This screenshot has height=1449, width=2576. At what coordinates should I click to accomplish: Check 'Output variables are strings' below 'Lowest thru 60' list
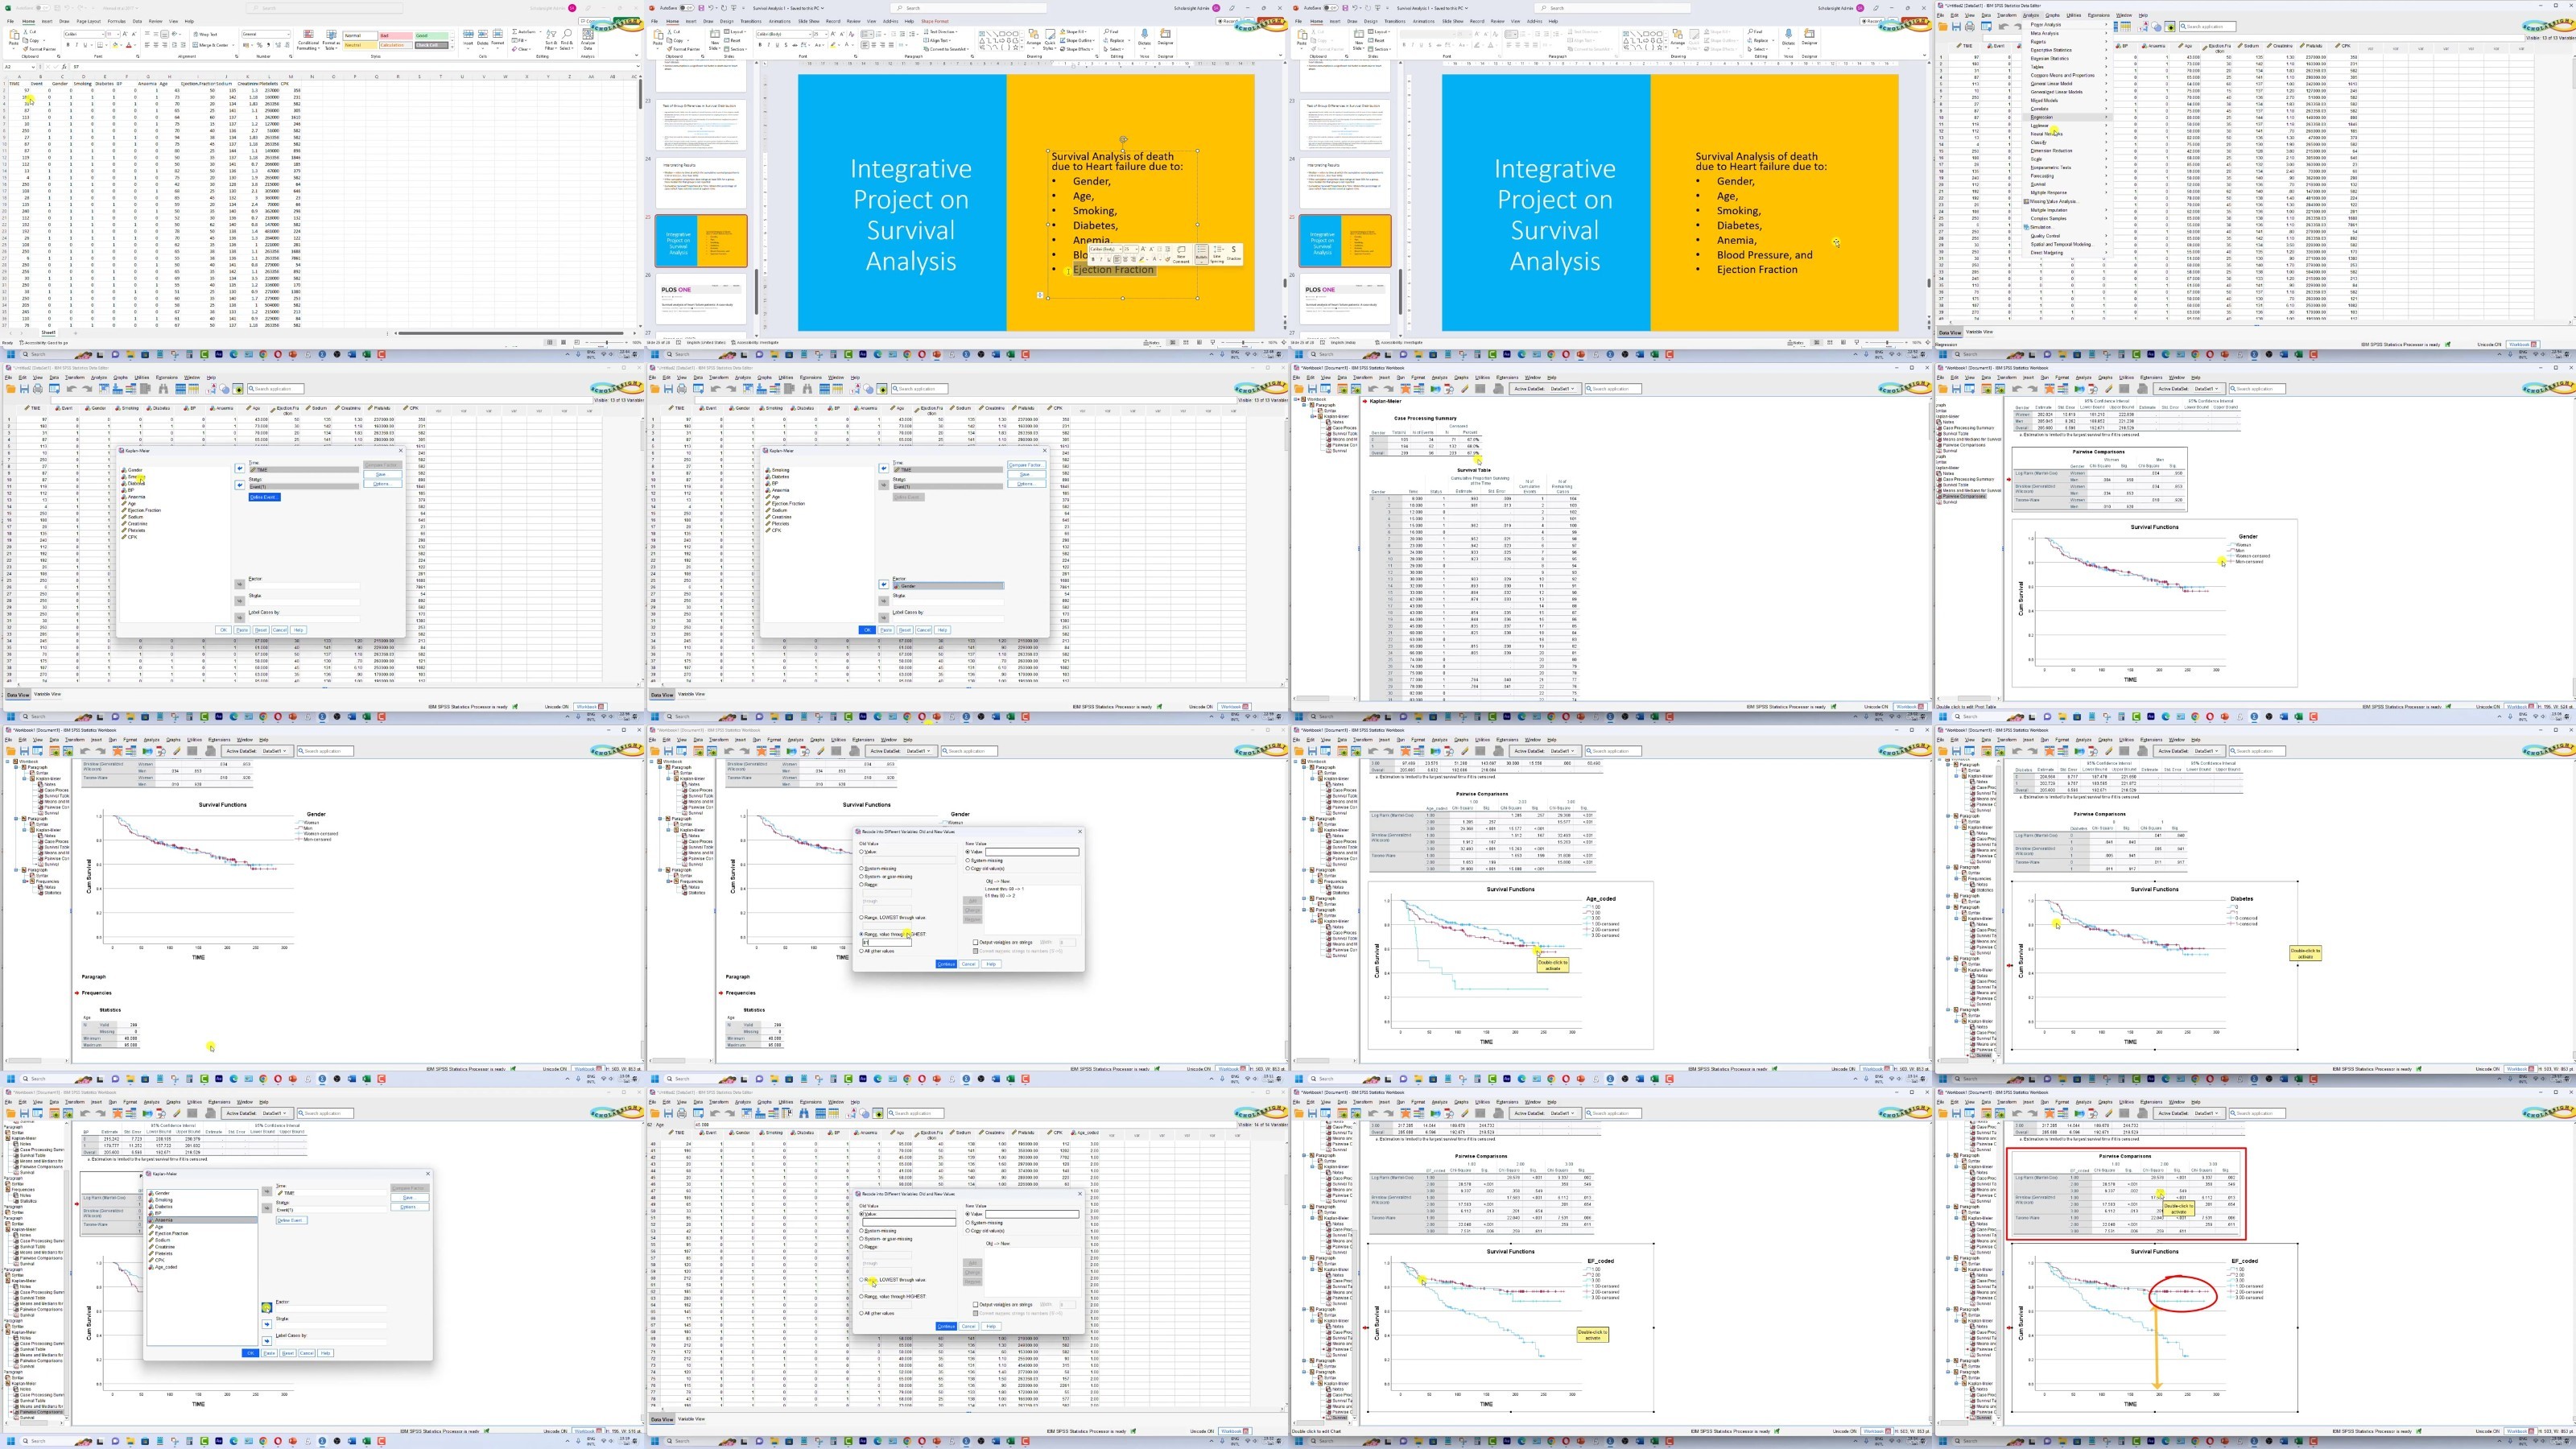976,942
